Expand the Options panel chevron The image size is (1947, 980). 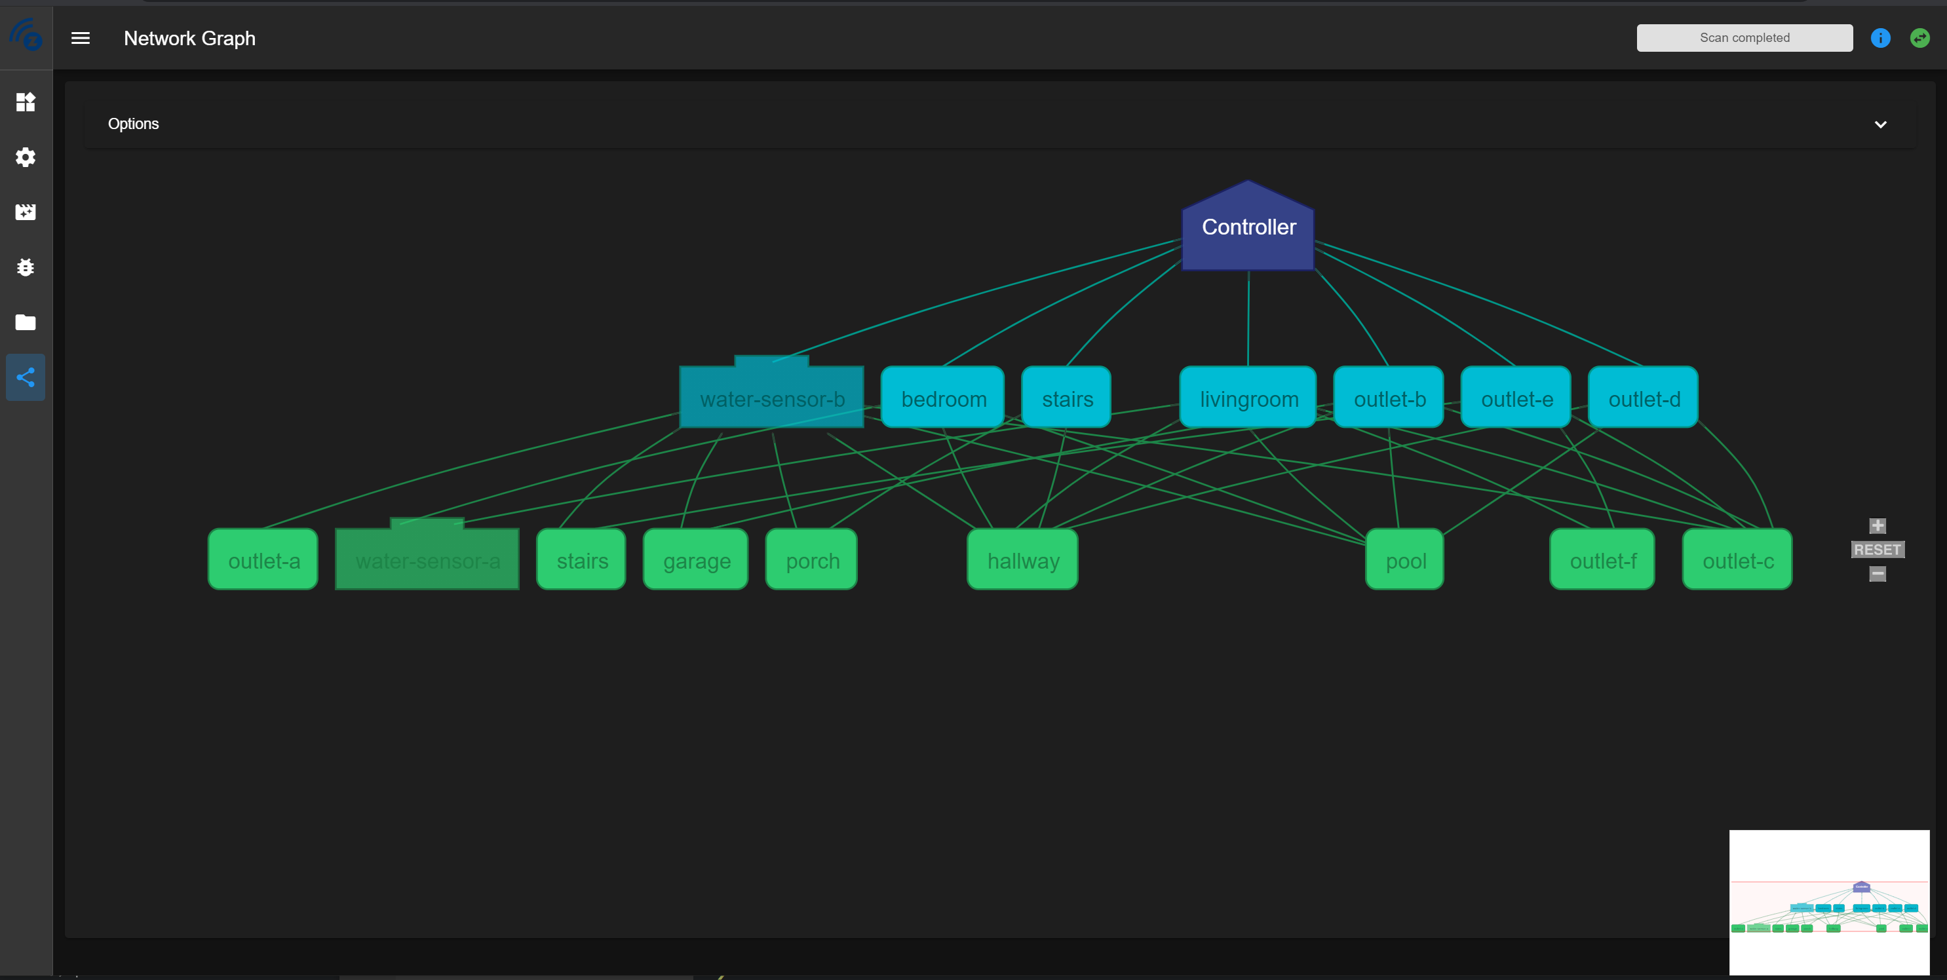1880,124
